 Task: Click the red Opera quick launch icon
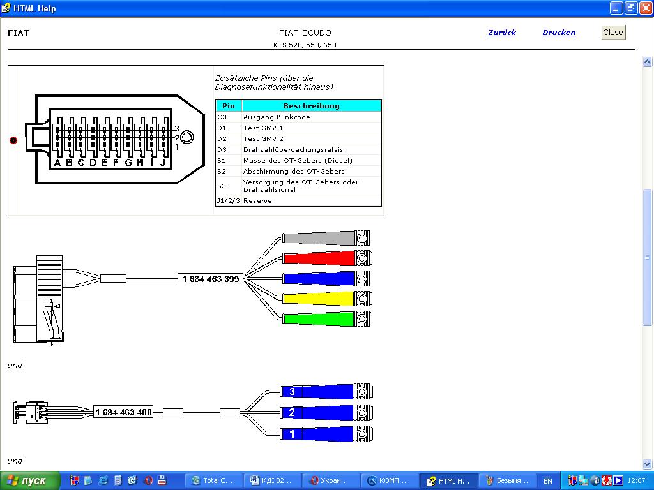click(x=148, y=480)
